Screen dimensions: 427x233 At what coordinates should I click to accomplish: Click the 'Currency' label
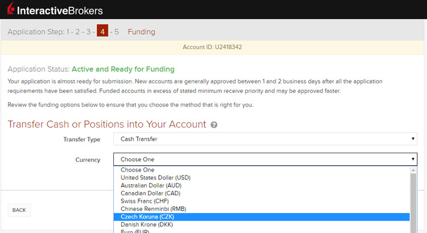(88, 160)
